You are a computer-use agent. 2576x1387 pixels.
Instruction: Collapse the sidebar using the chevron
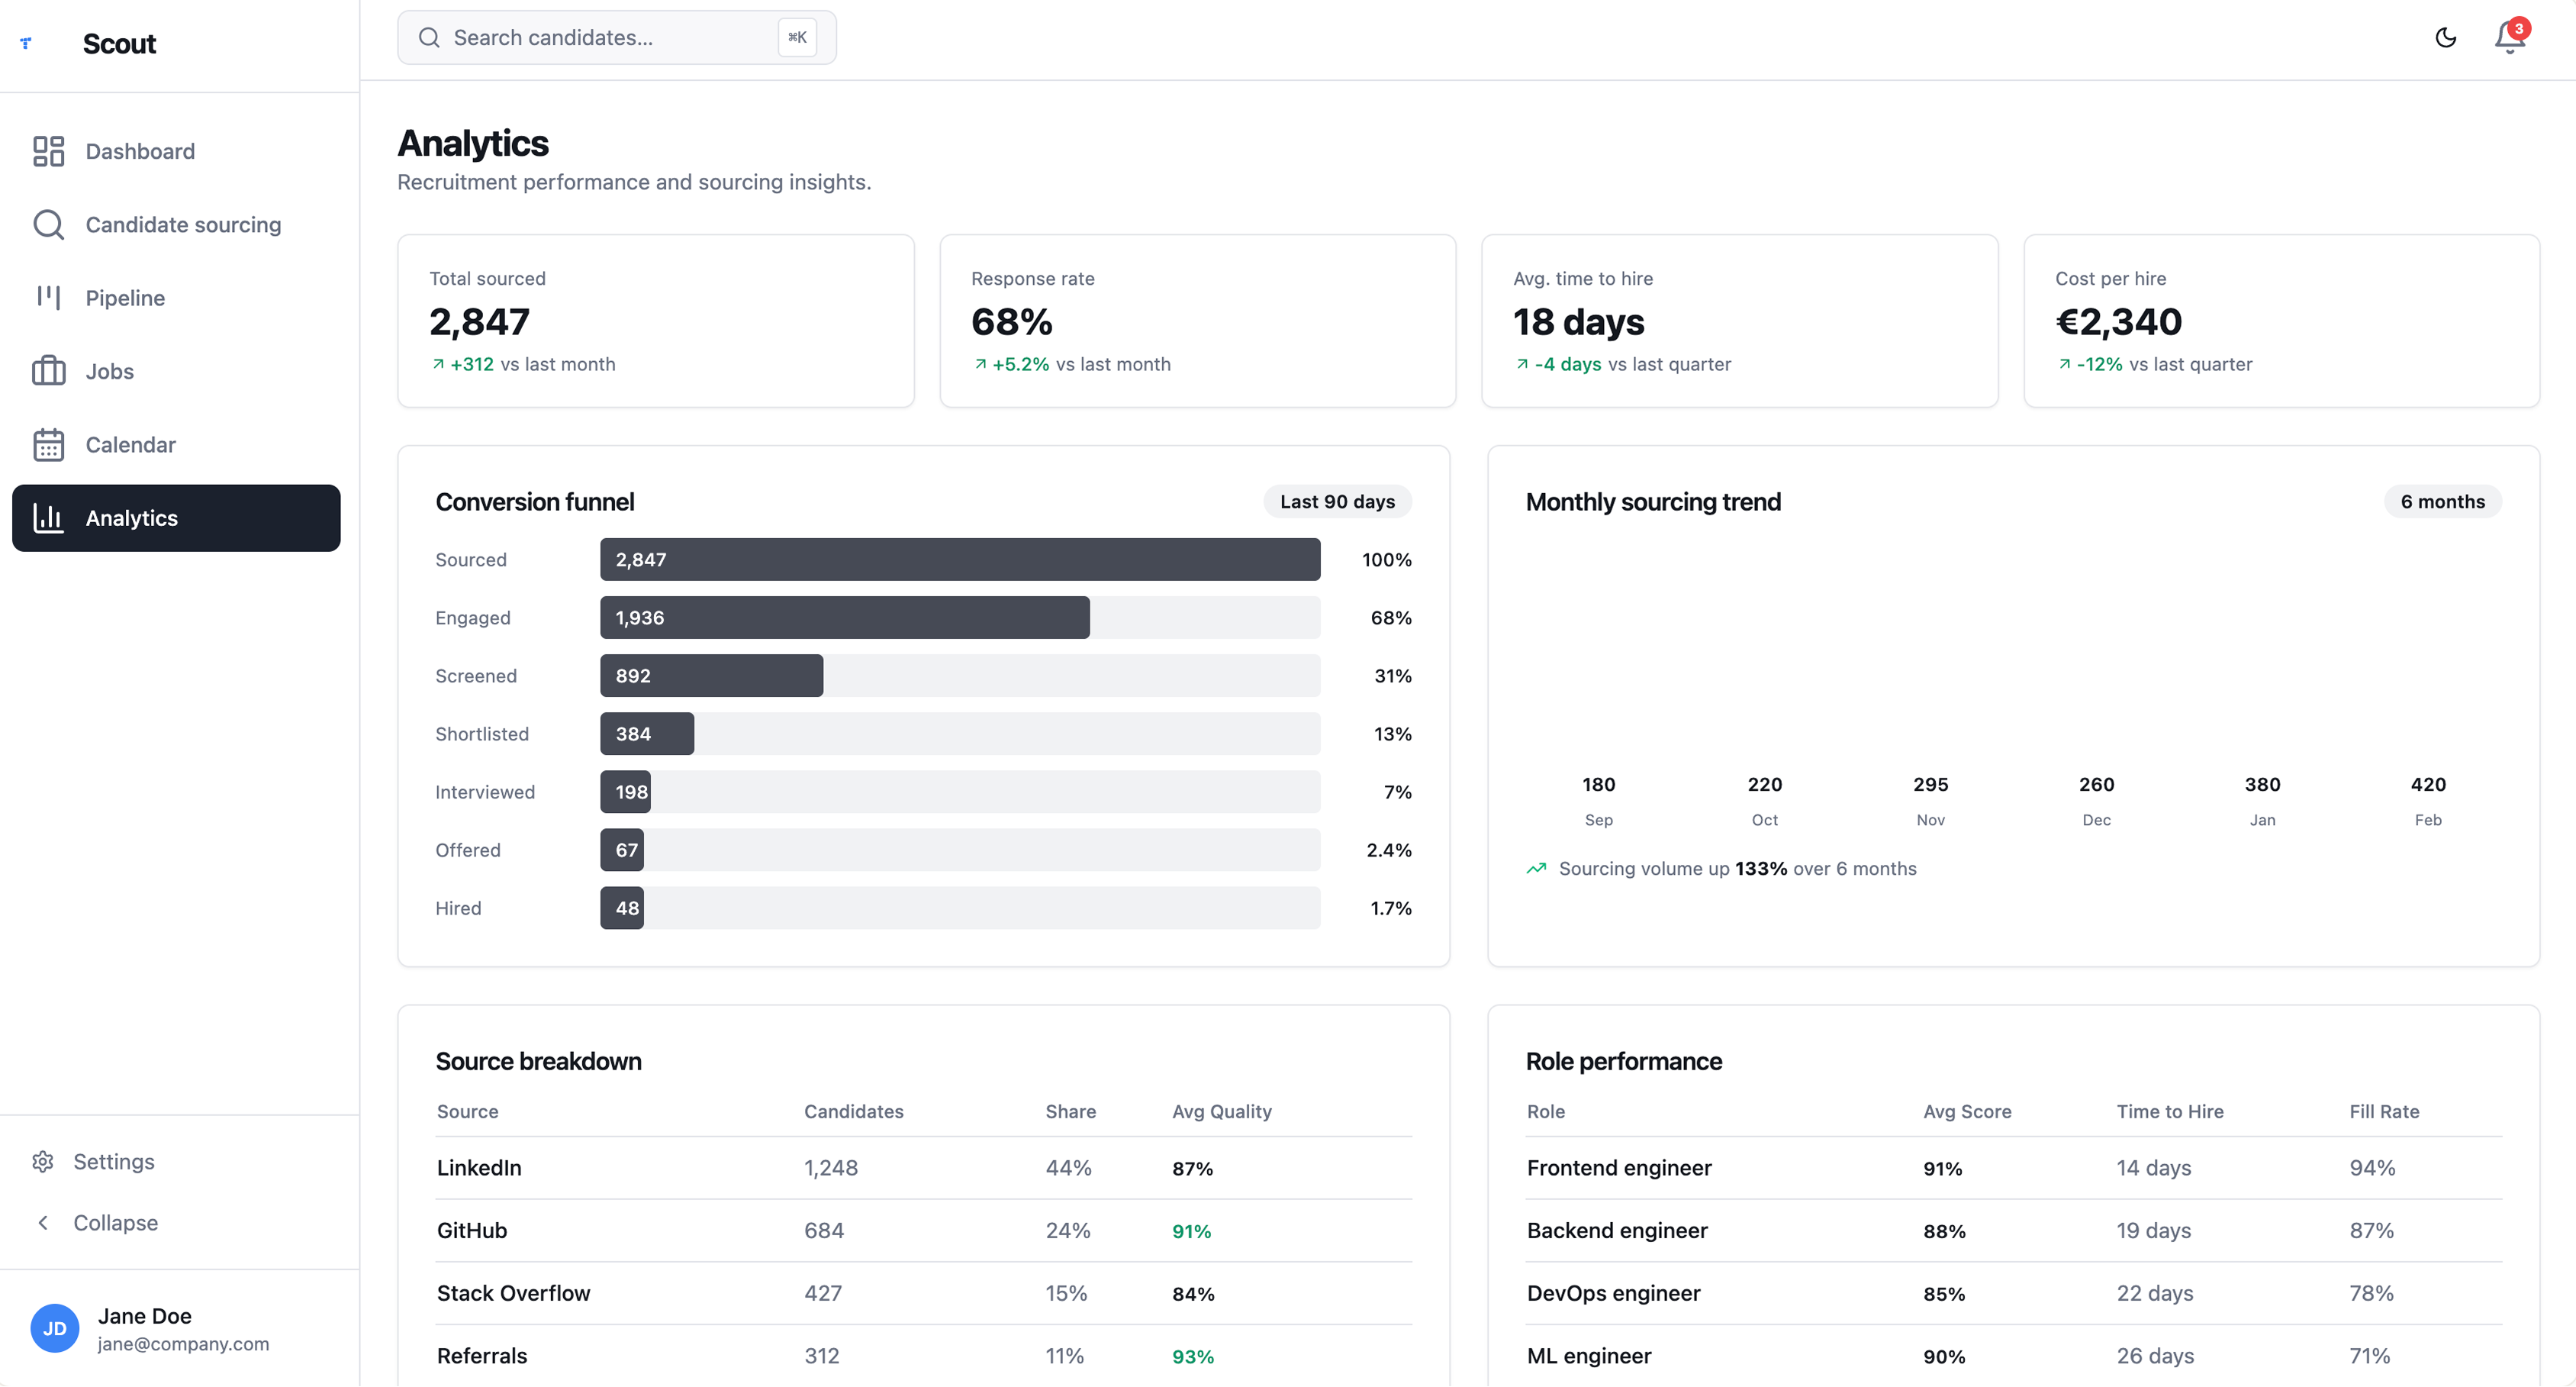coord(43,1223)
